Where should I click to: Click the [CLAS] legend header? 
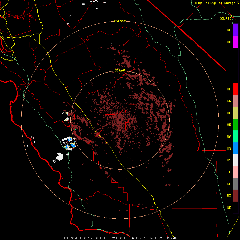tap(225, 18)
